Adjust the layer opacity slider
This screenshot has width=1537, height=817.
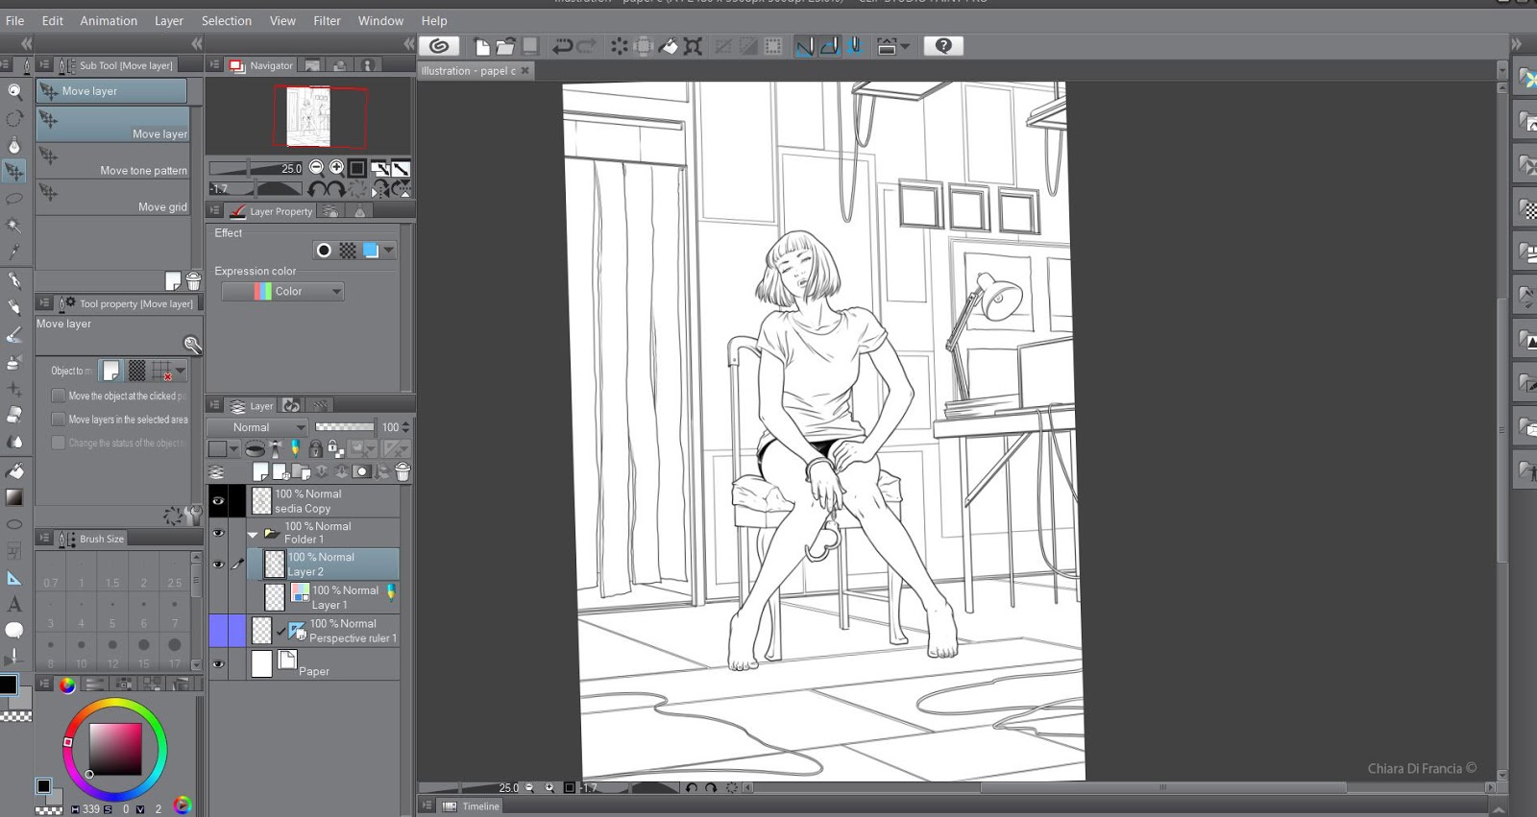(x=345, y=427)
